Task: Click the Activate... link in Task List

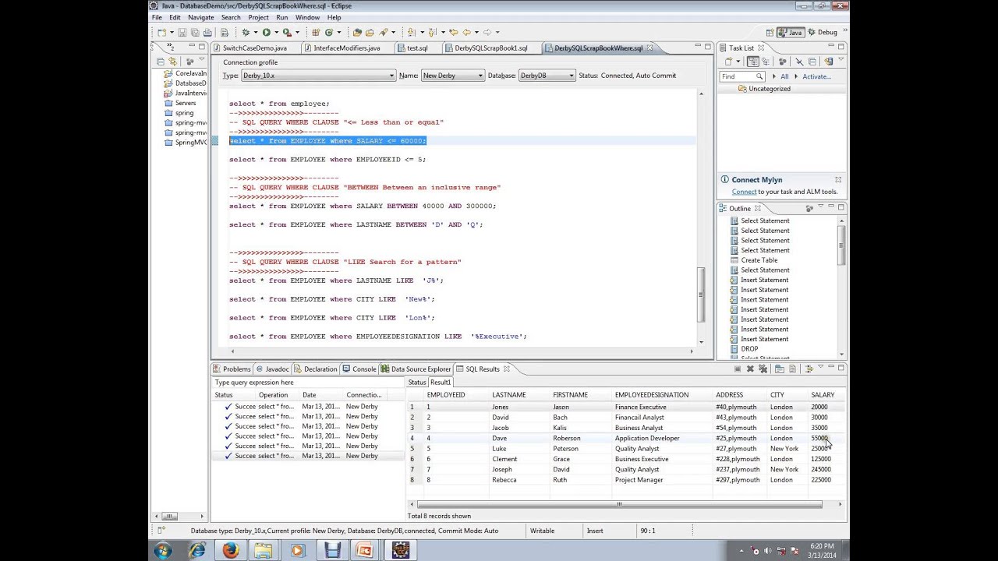Action: (816, 76)
